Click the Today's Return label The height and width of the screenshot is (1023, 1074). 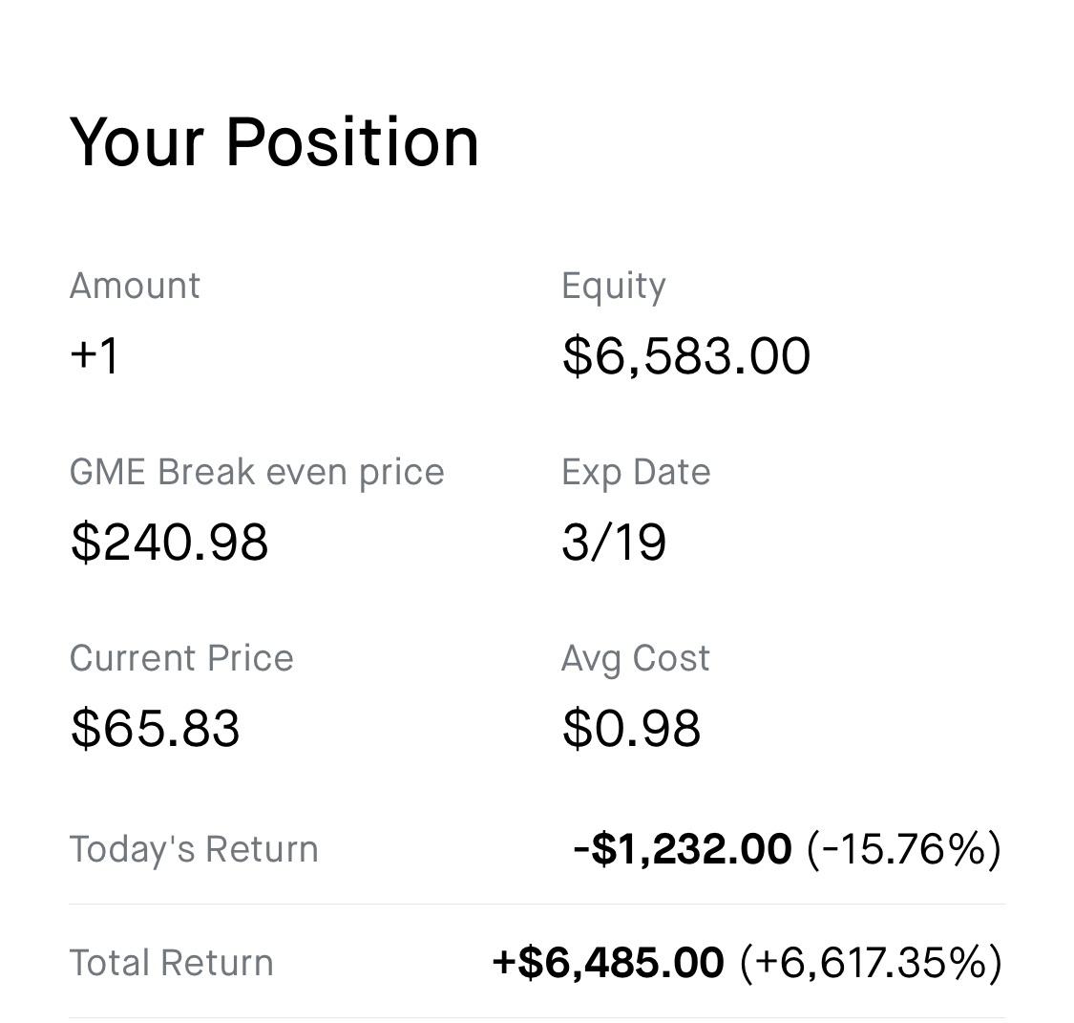pyautogui.click(x=194, y=848)
